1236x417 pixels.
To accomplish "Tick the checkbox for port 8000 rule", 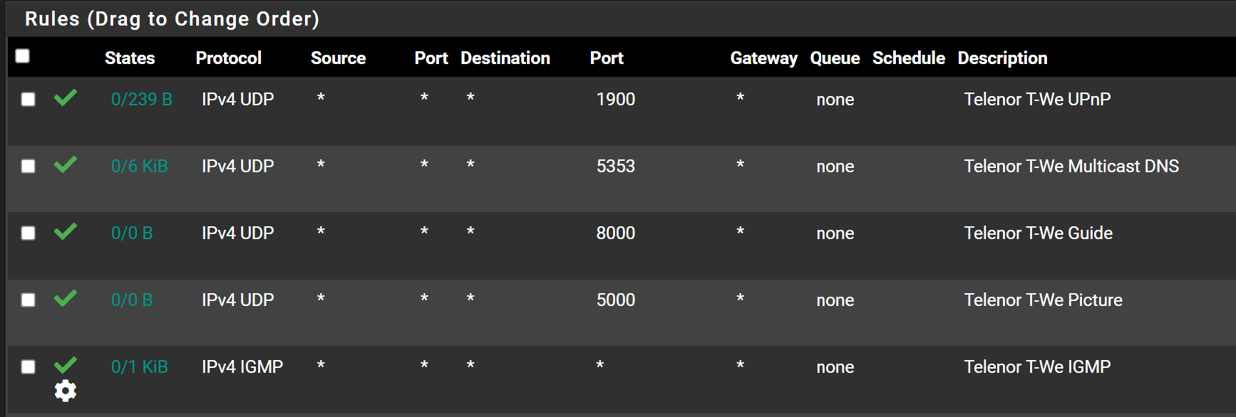I will [x=29, y=233].
